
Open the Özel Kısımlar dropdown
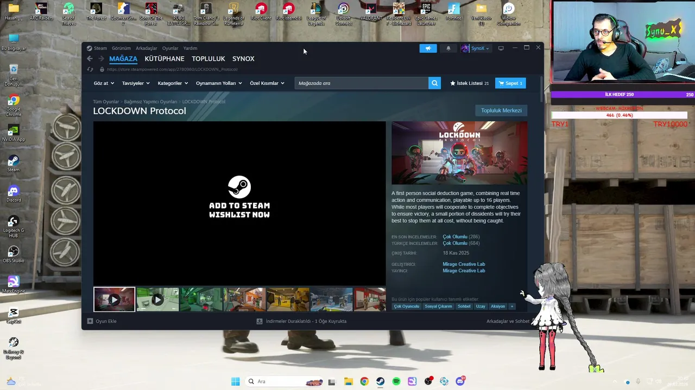(x=267, y=83)
